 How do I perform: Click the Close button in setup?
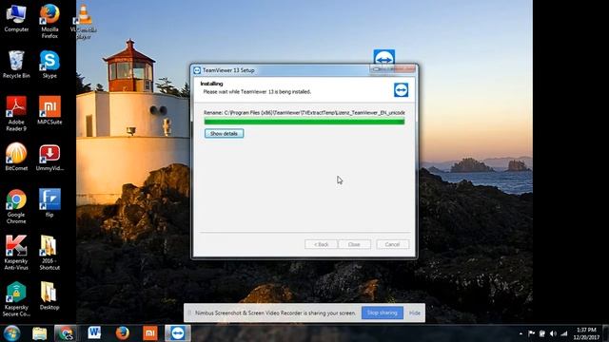tap(354, 244)
